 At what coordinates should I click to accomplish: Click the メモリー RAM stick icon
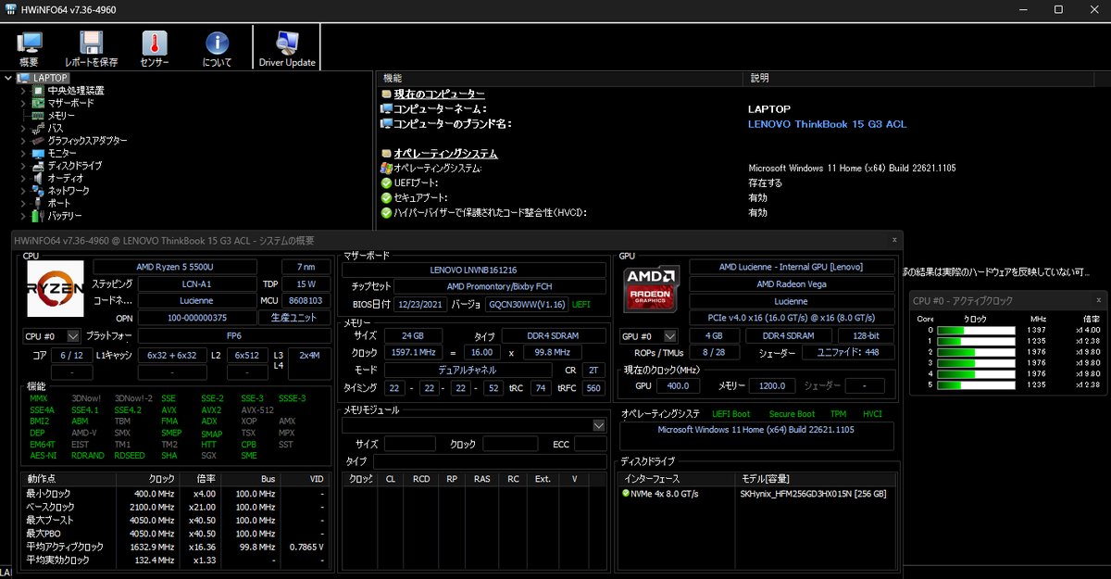(x=39, y=116)
